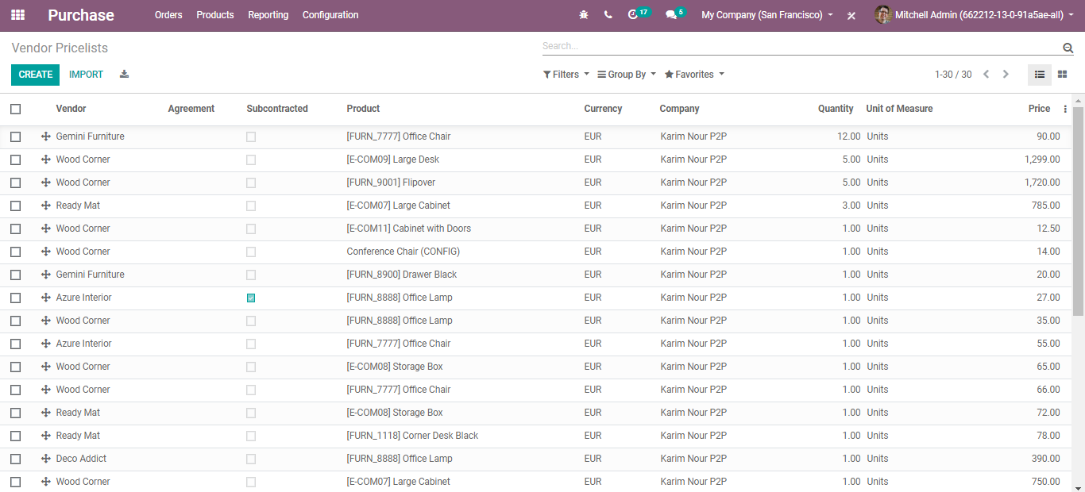Select the Deco Addict row checkbox
1085x492 pixels.
[15, 459]
